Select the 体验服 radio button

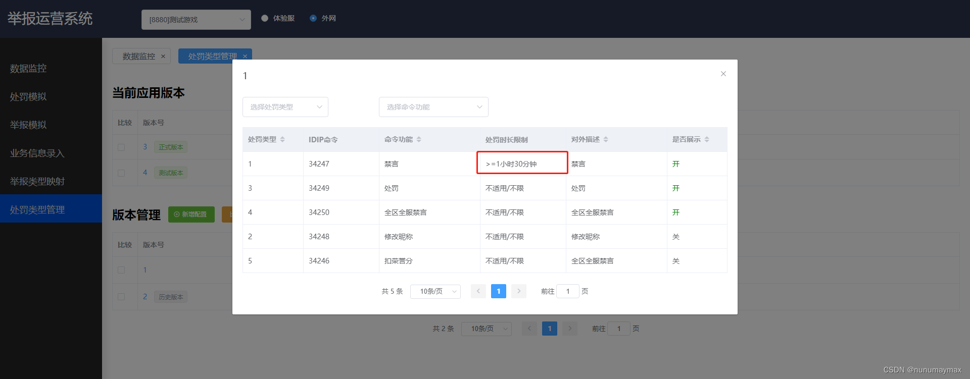tap(265, 18)
